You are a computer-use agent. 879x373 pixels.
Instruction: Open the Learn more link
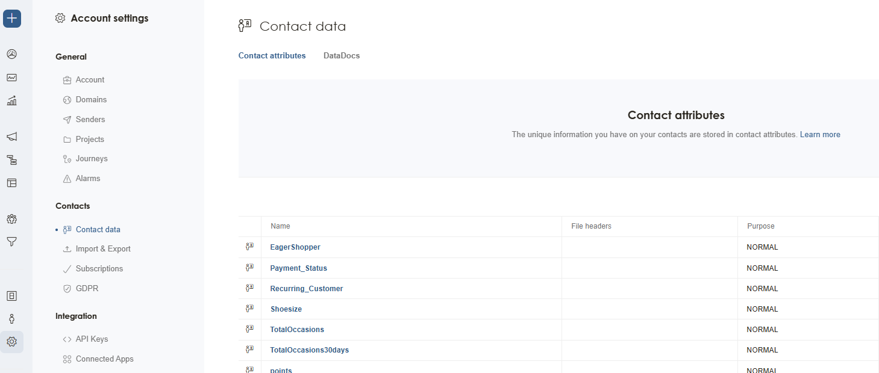click(x=820, y=134)
